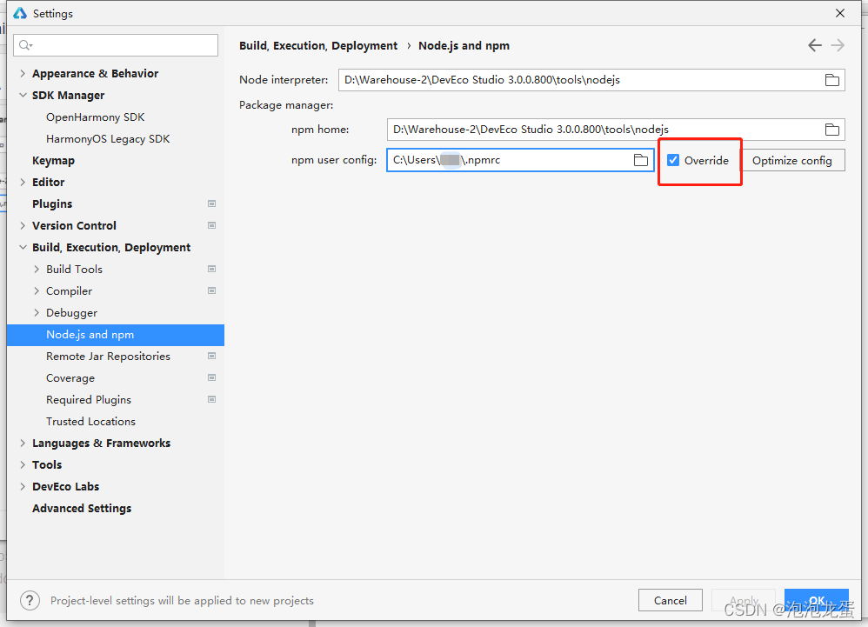
Task: Select OpenHarmony SDK settings page
Action: click(x=95, y=117)
